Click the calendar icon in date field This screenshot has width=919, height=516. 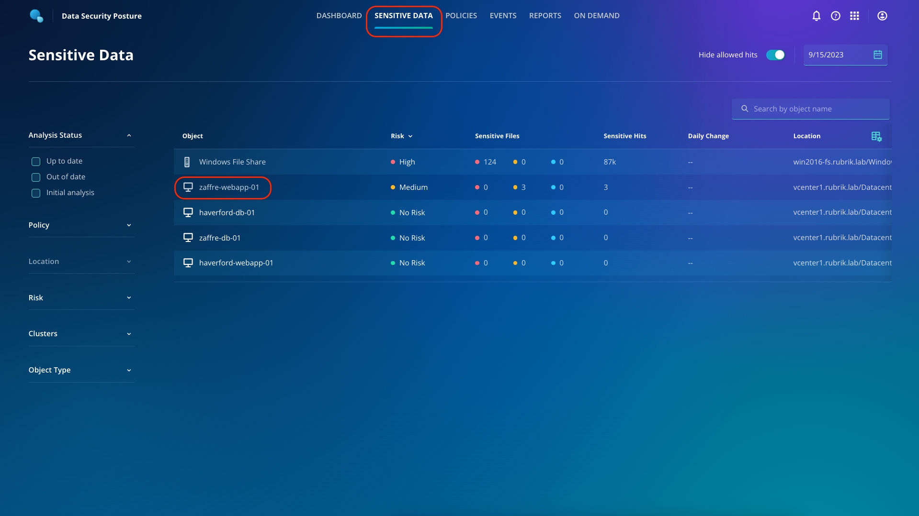coord(877,55)
